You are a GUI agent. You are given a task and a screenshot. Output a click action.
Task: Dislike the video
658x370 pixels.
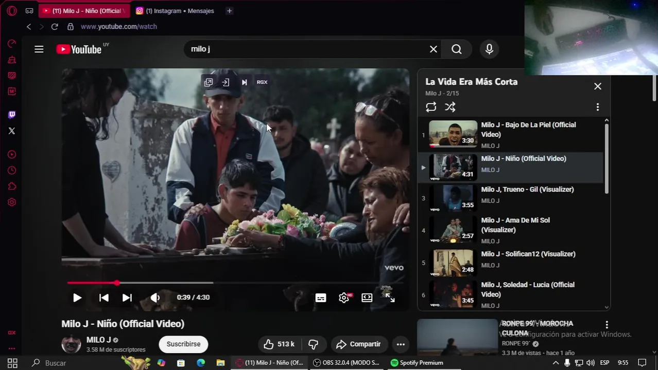pyautogui.click(x=313, y=344)
